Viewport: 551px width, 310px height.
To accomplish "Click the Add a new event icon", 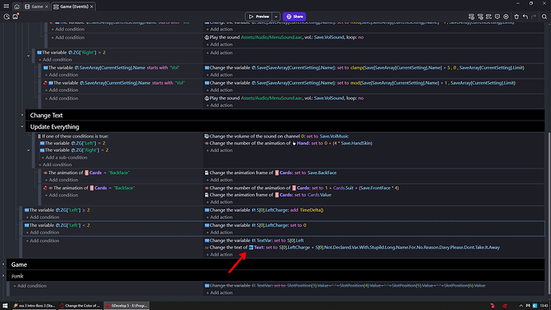I will click(x=471, y=17).
